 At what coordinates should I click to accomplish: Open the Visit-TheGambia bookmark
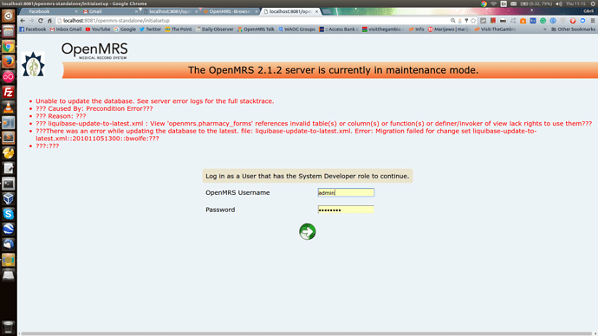pos(496,29)
